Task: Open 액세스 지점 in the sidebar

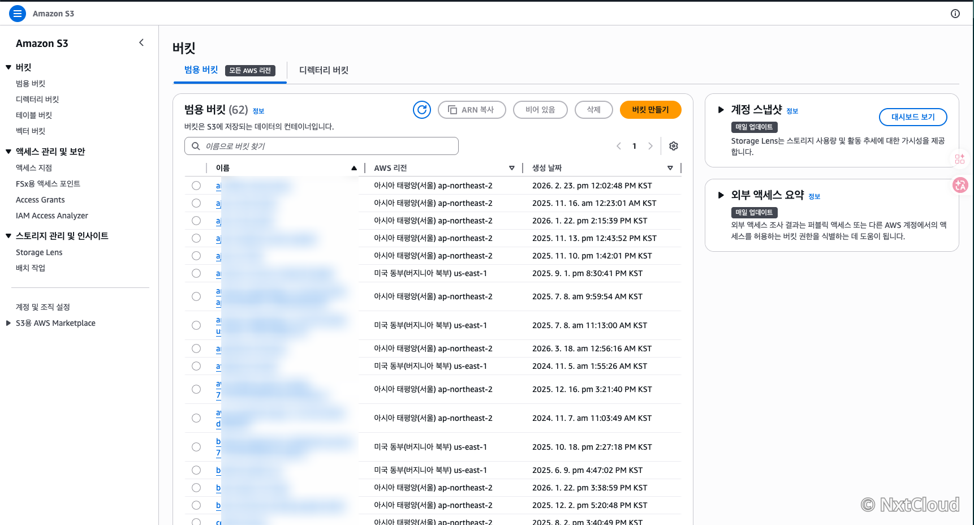Action: pyautogui.click(x=34, y=167)
